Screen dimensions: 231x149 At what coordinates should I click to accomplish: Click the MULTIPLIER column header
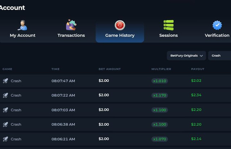[161, 69]
